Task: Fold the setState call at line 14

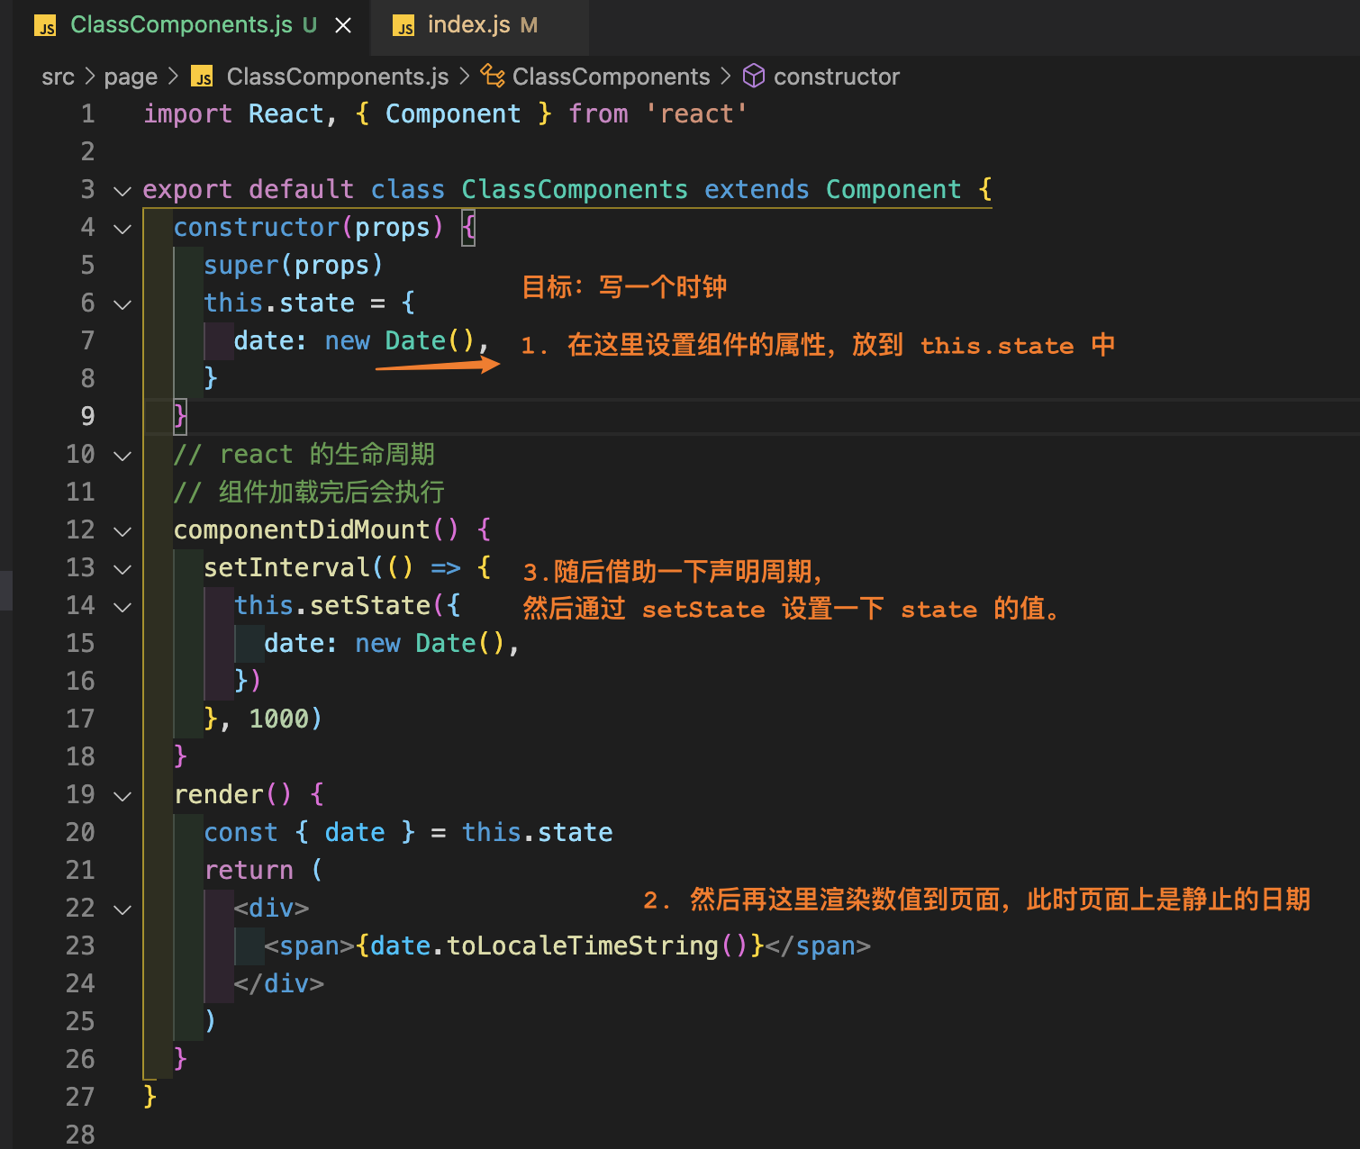Action: 122,606
